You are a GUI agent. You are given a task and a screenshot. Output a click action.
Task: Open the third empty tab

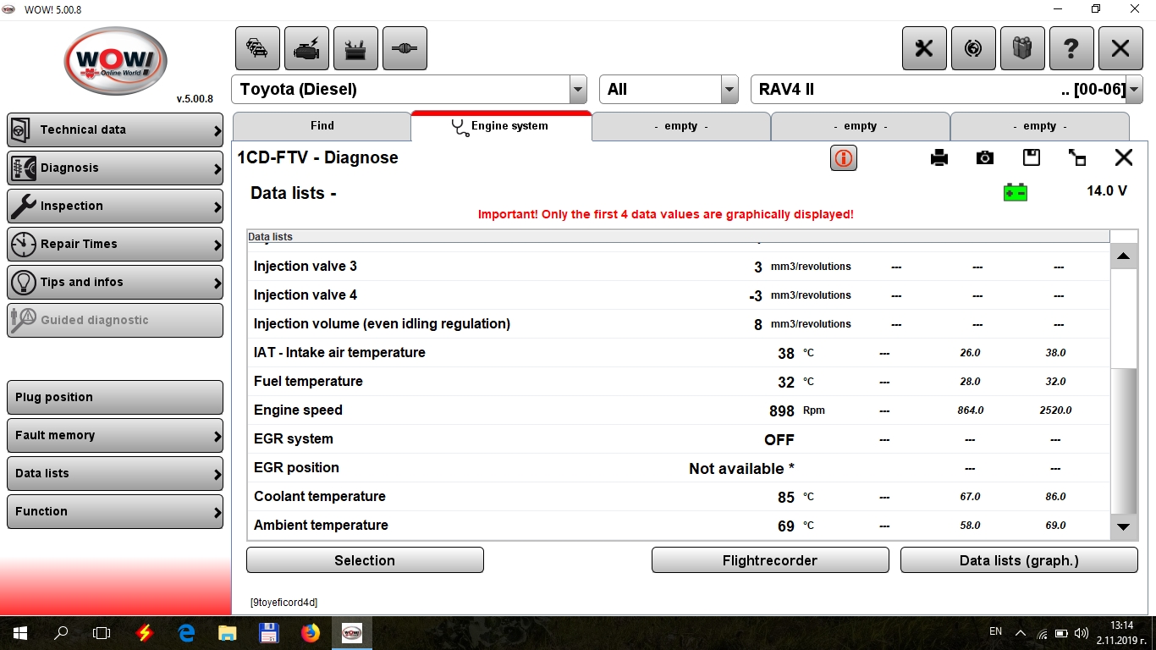tap(1040, 126)
